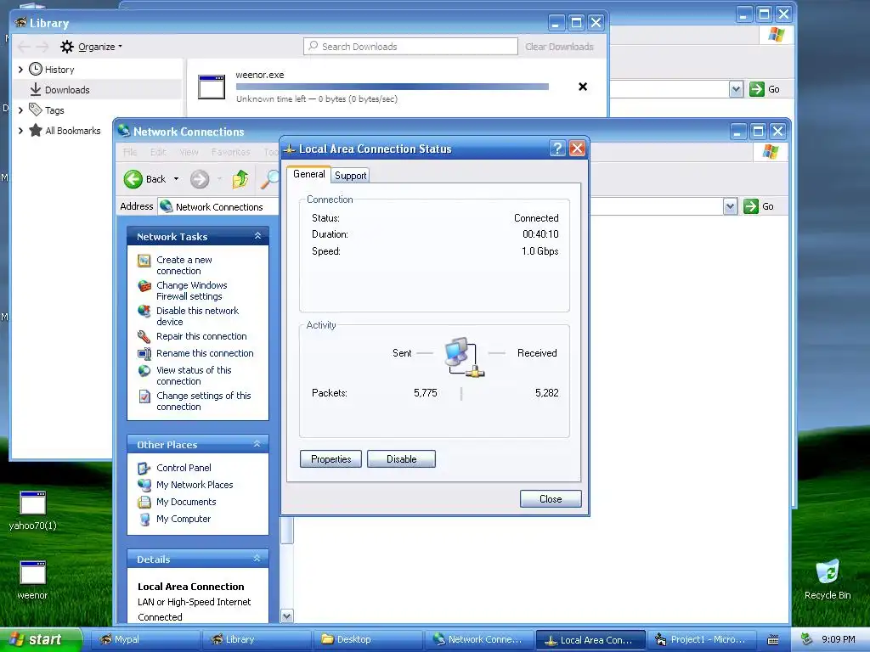Expand the History tree item

20,70
